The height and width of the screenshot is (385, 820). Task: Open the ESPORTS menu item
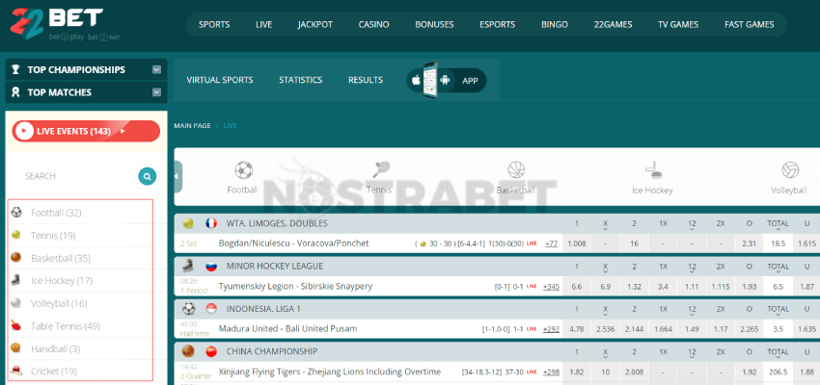click(x=498, y=24)
